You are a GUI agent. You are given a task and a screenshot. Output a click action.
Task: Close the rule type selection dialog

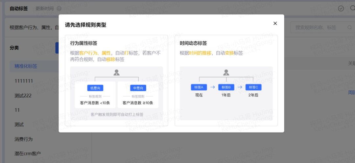click(275, 23)
